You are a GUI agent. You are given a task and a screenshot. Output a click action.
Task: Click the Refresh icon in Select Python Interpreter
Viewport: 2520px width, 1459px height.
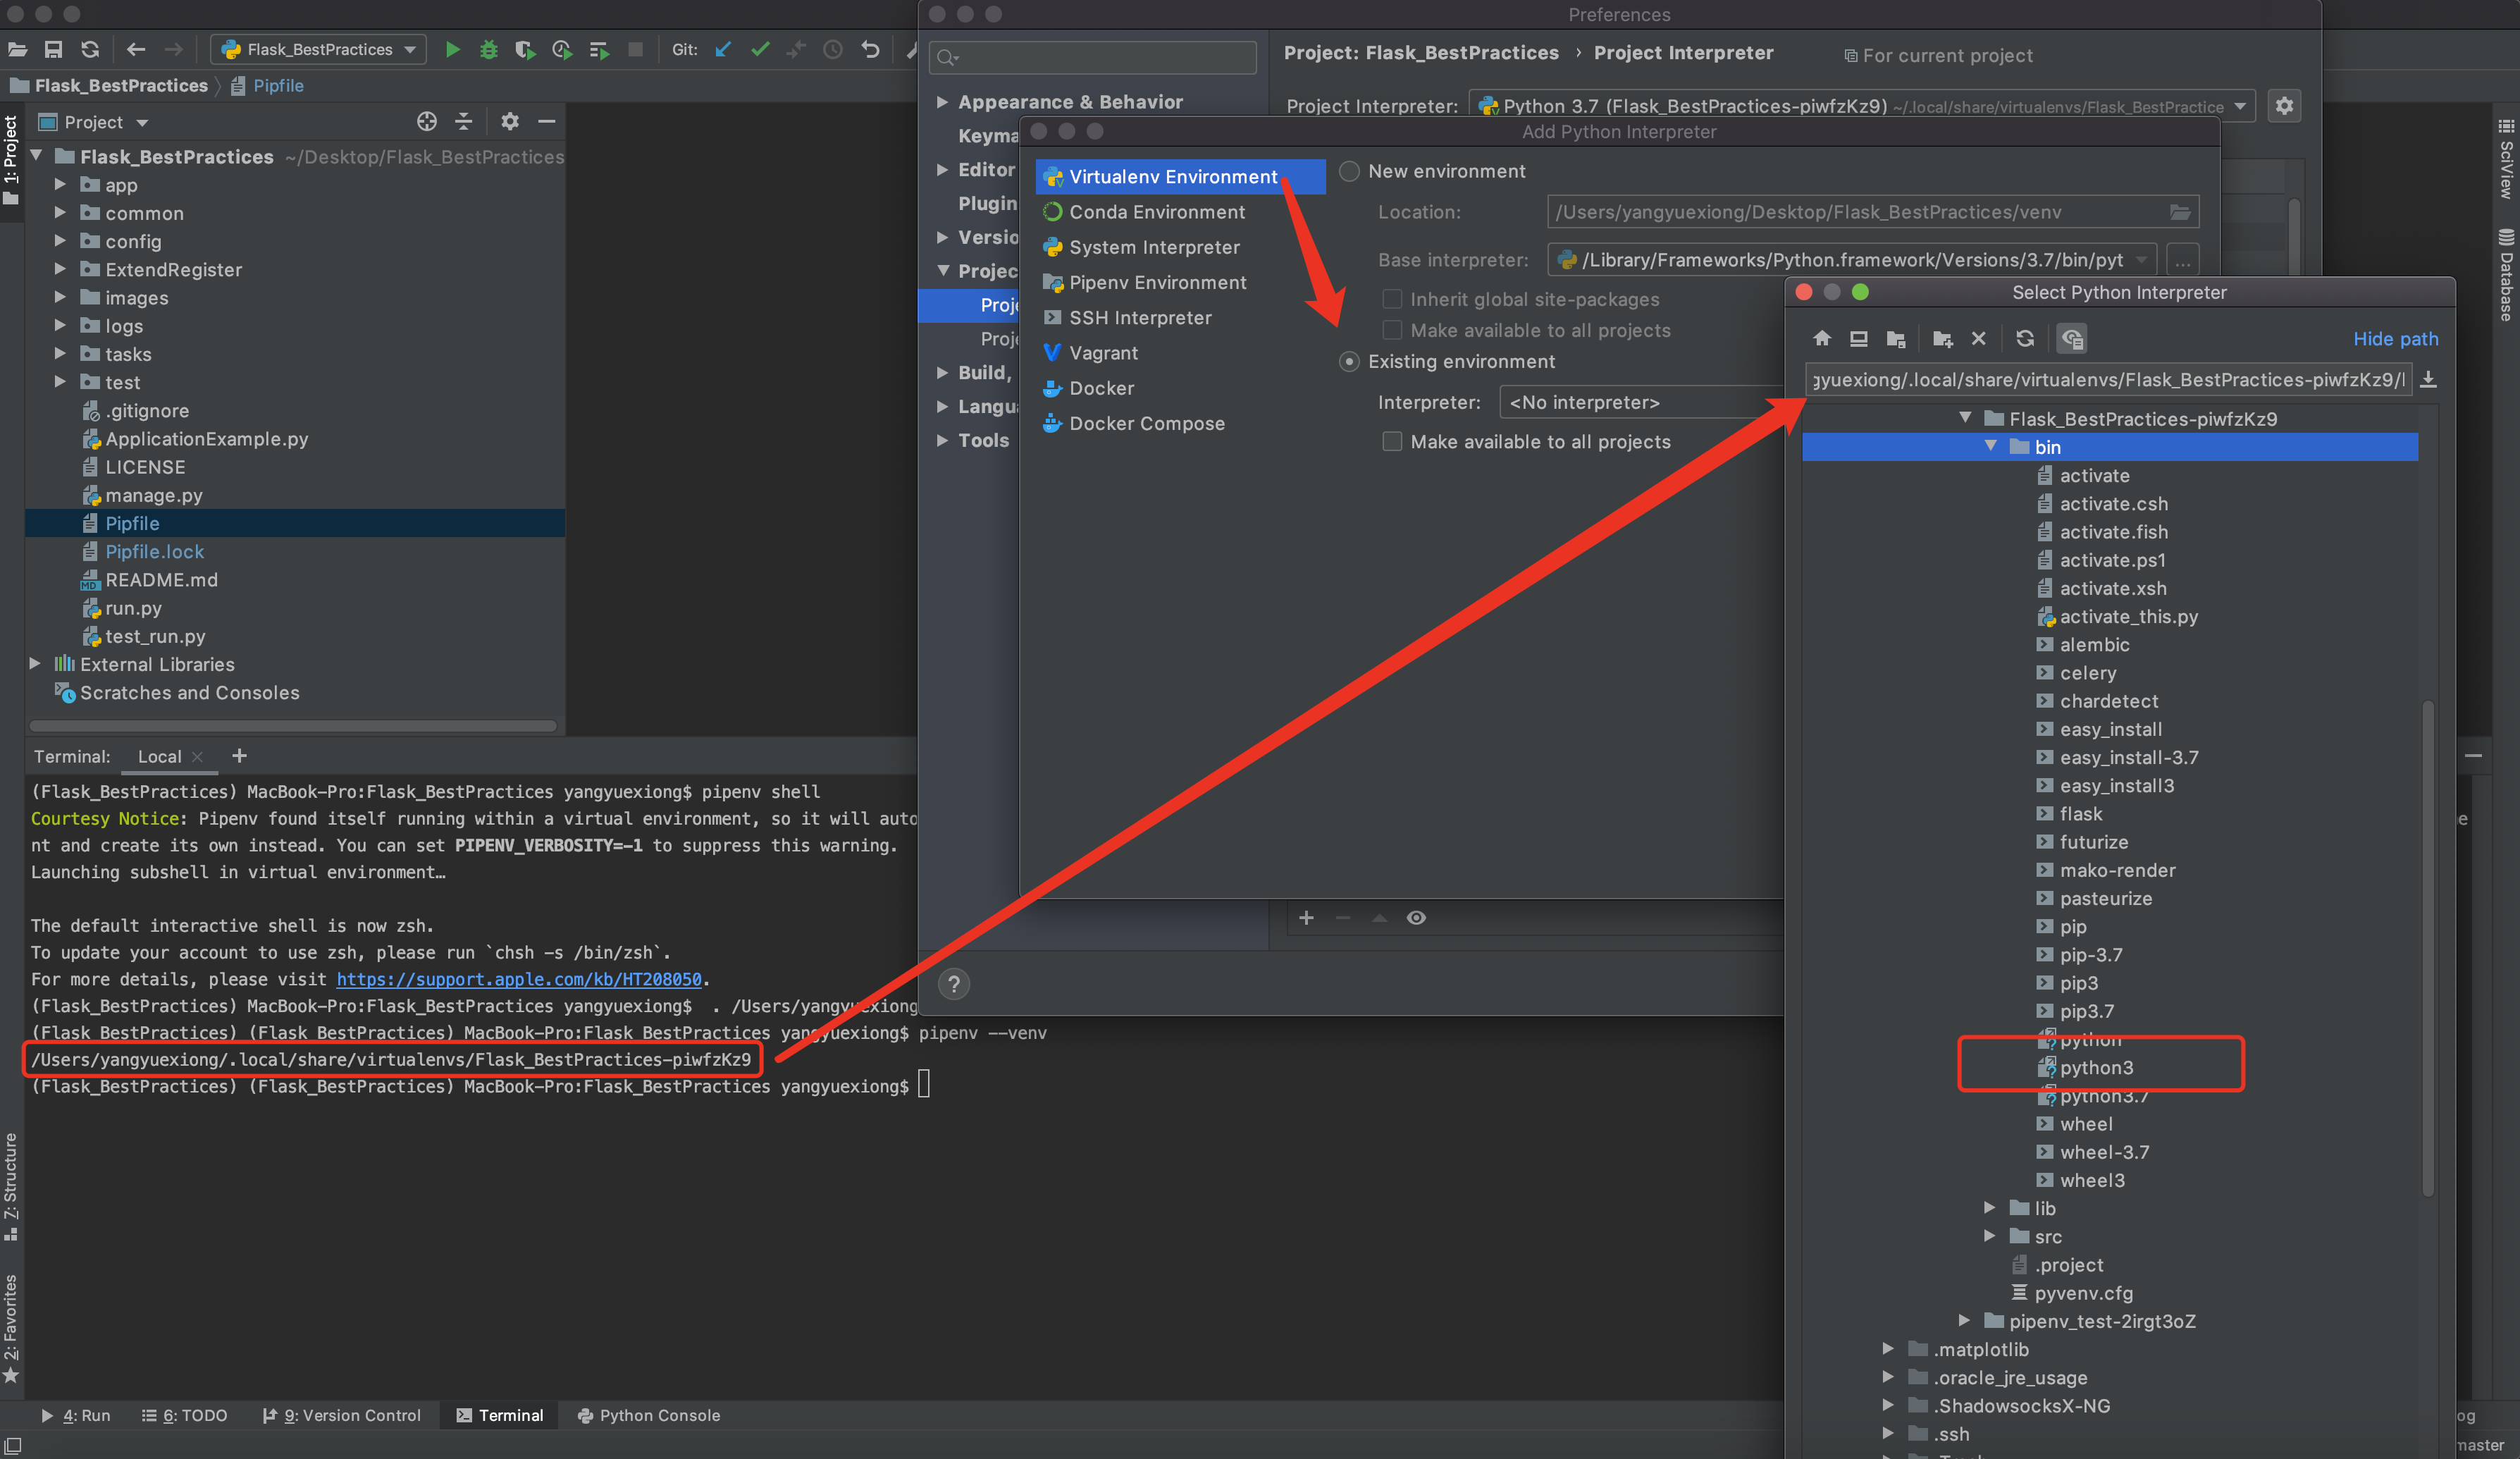2024,338
